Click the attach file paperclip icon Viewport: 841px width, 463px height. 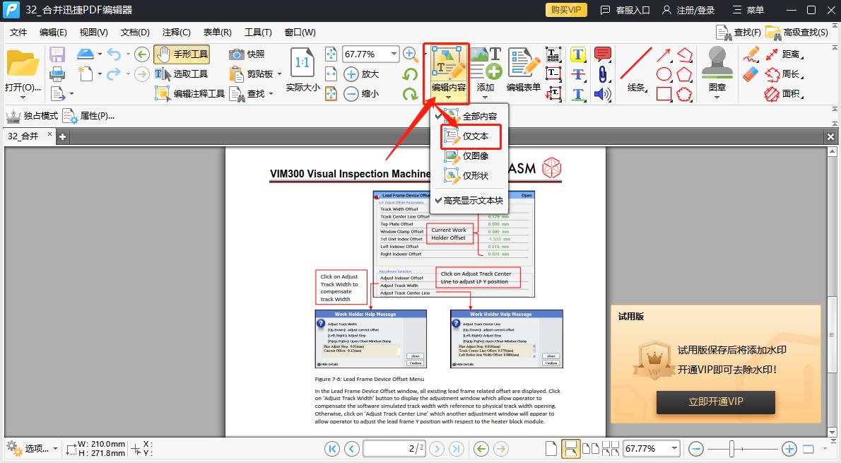click(x=602, y=74)
